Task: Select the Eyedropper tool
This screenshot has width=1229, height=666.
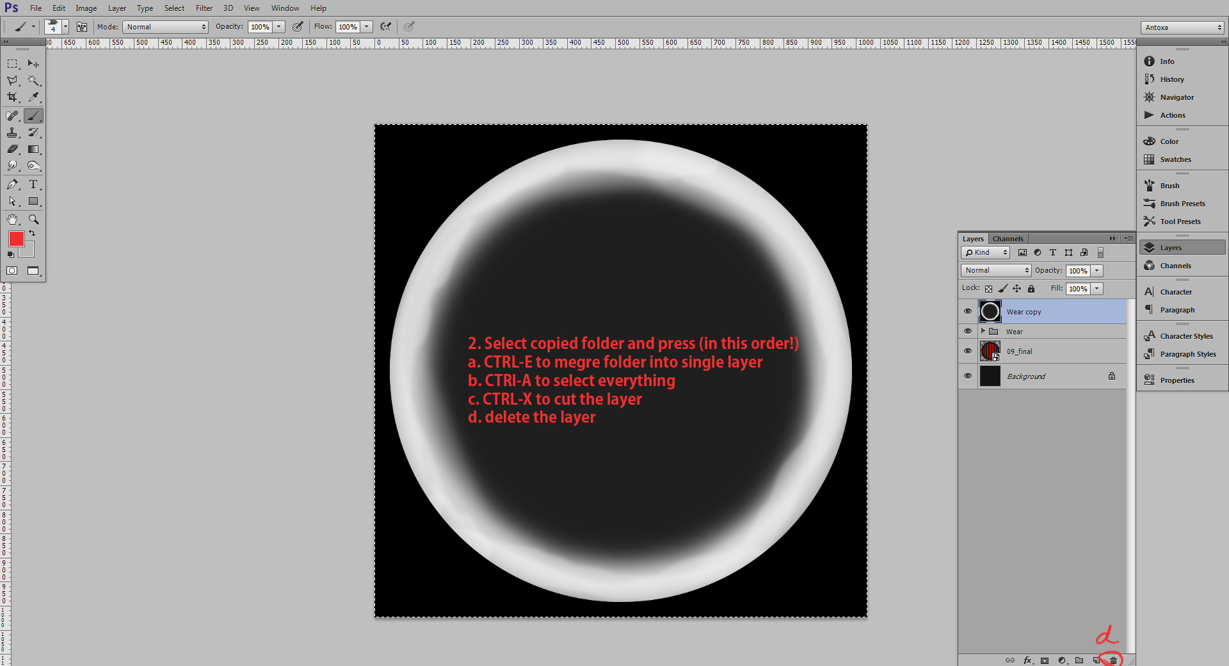Action: point(33,97)
